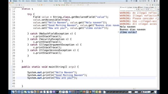Click the Run toolbar icon
The width and height of the screenshot is (168, 94).
pos(57,5)
